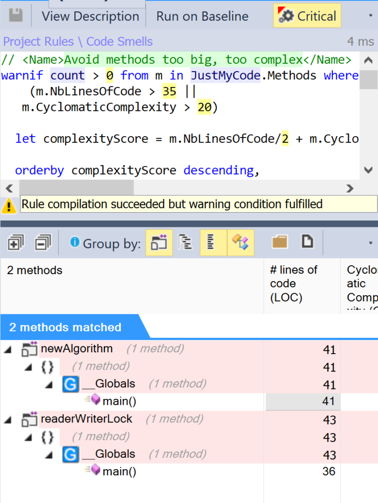Click the collapse all icon

click(43, 242)
